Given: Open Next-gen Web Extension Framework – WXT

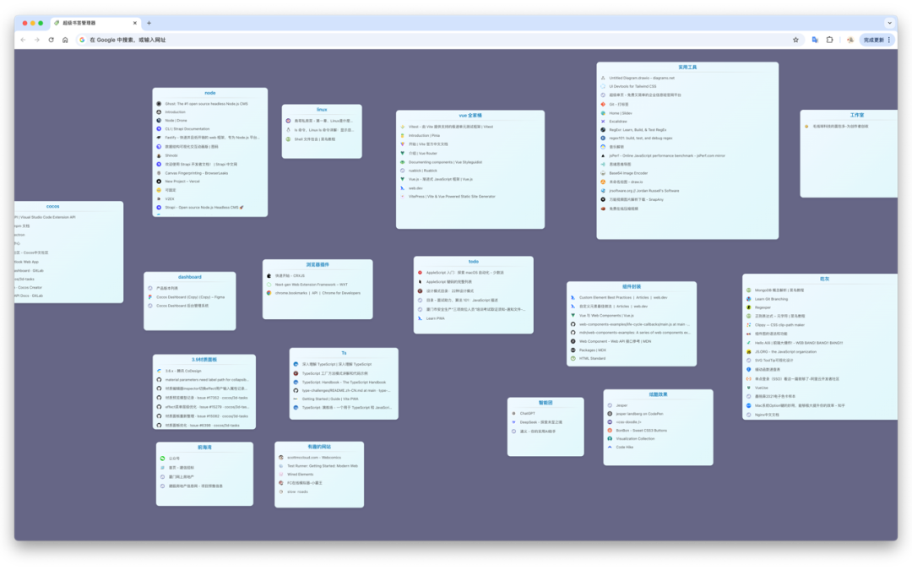Looking at the screenshot, I should pos(311,285).
